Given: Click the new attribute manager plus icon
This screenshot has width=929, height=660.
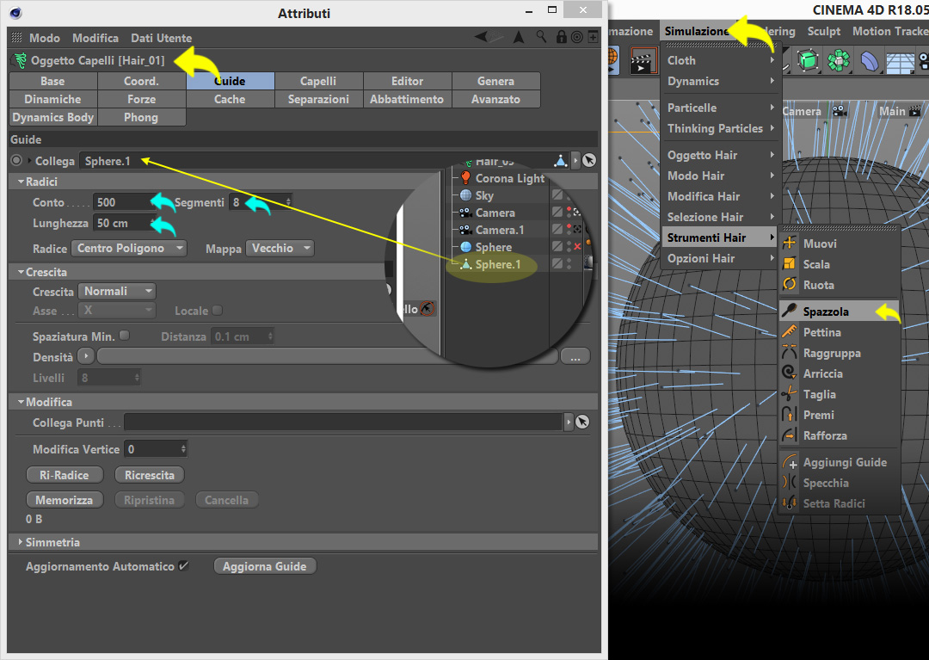Looking at the screenshot, I should pyautogui.click(x=592, y=37).
